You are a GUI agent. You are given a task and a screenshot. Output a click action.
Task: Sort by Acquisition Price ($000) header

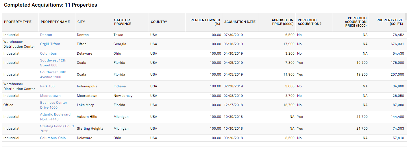click(282, 22)
